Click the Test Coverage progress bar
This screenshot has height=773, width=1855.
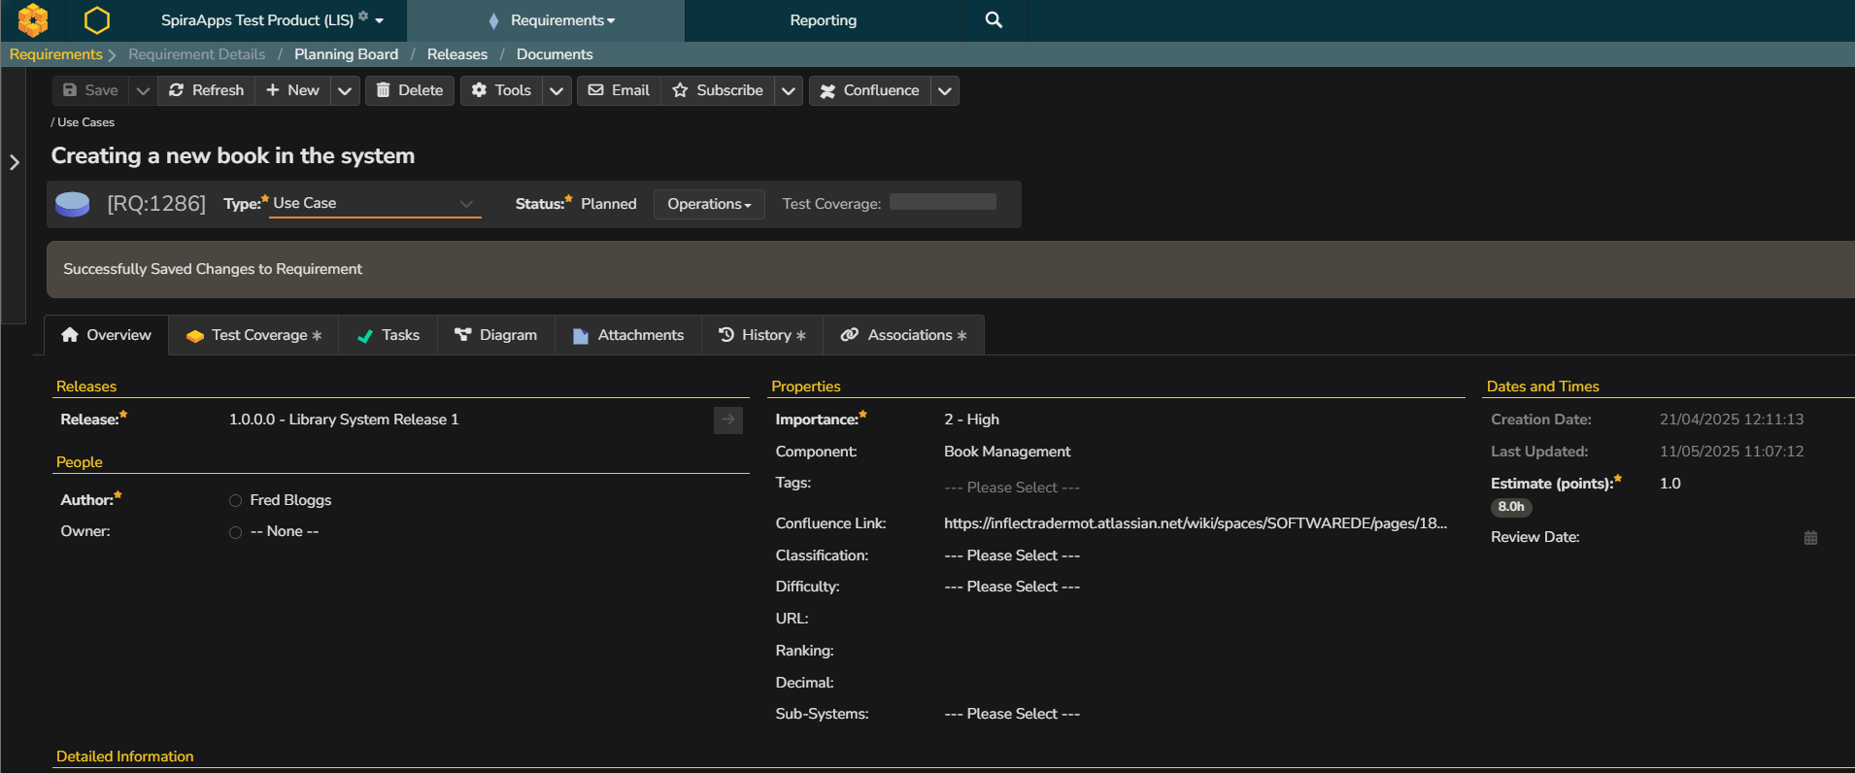(x=942, y=202)
